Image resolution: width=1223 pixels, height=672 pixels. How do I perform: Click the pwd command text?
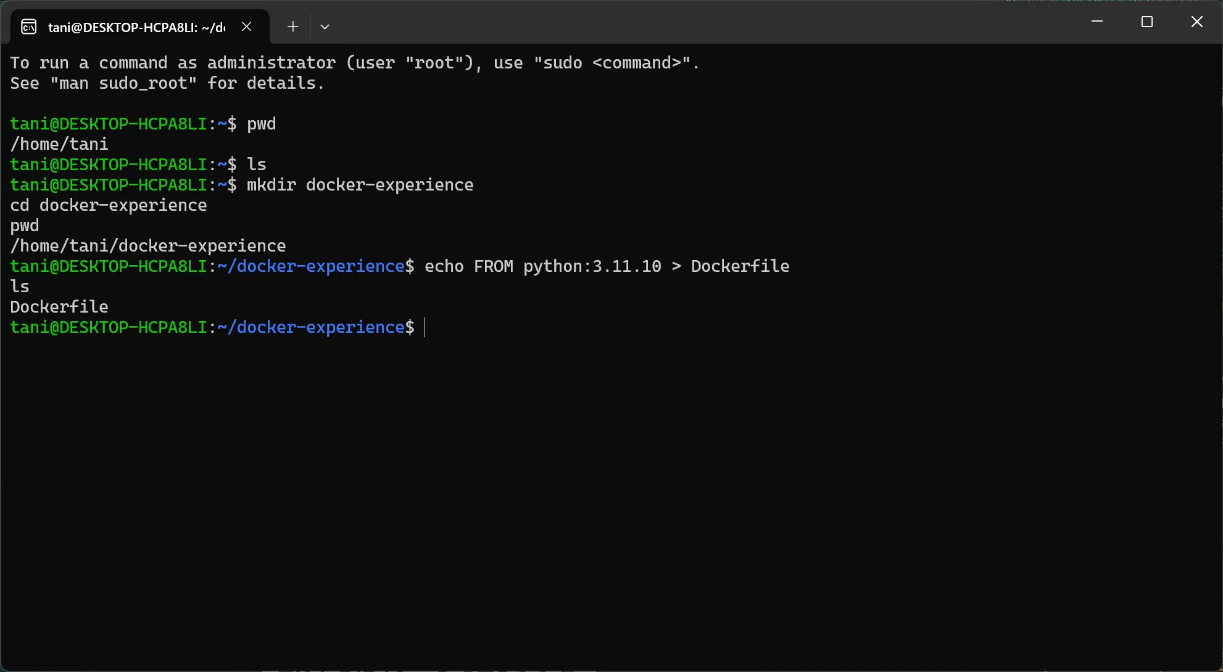(261, 123)
